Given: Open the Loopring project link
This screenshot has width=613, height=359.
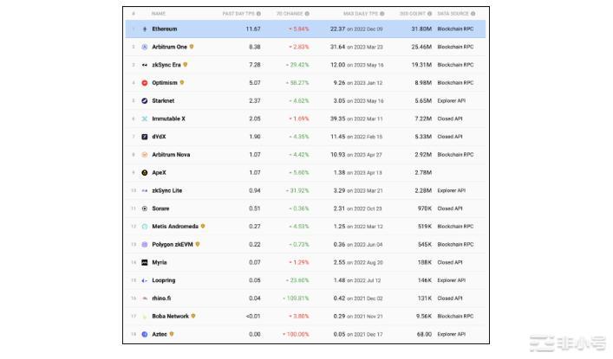Looking at the screenshot, I should [x=163, y=280].
